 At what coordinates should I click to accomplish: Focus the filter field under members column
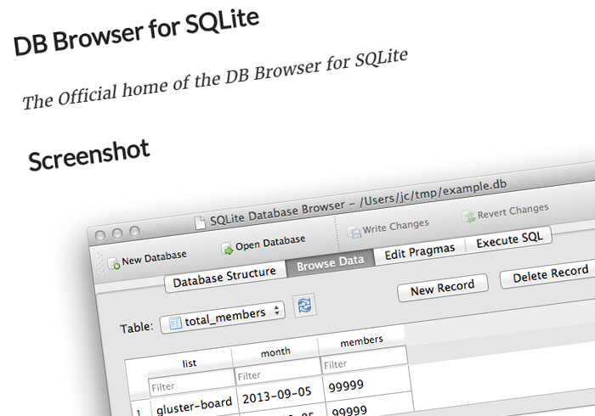point(365,360)
